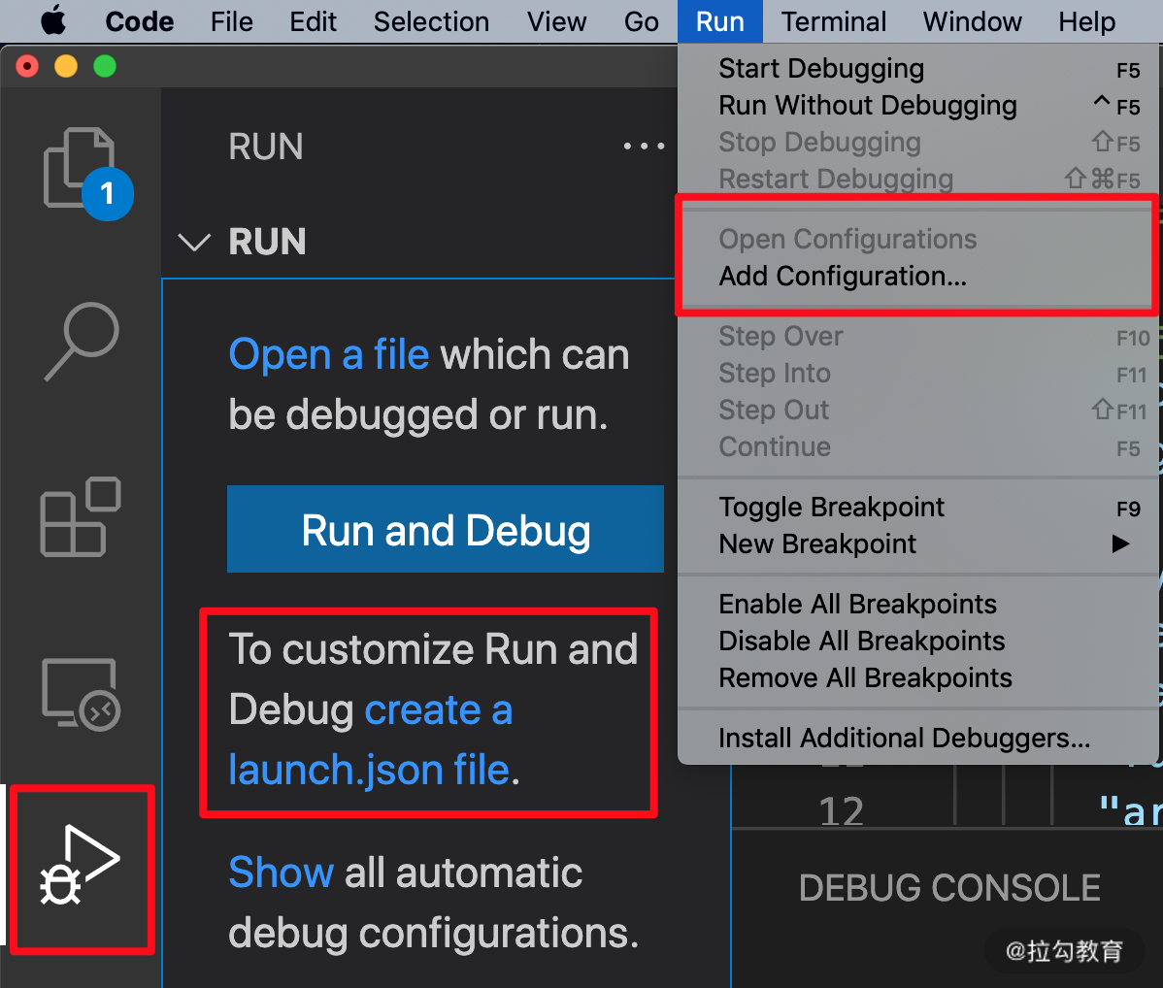Choose Disable All Breakpoints
Viewport: 1163px width, 988px height.
[x=918, y=641]
